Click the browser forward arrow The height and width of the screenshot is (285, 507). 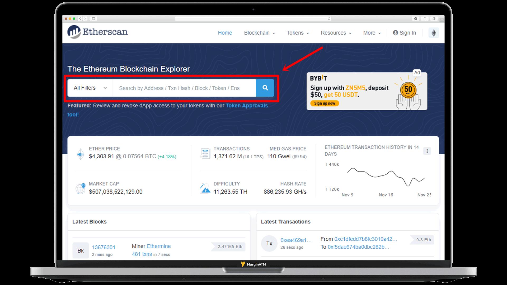(85, 18)
